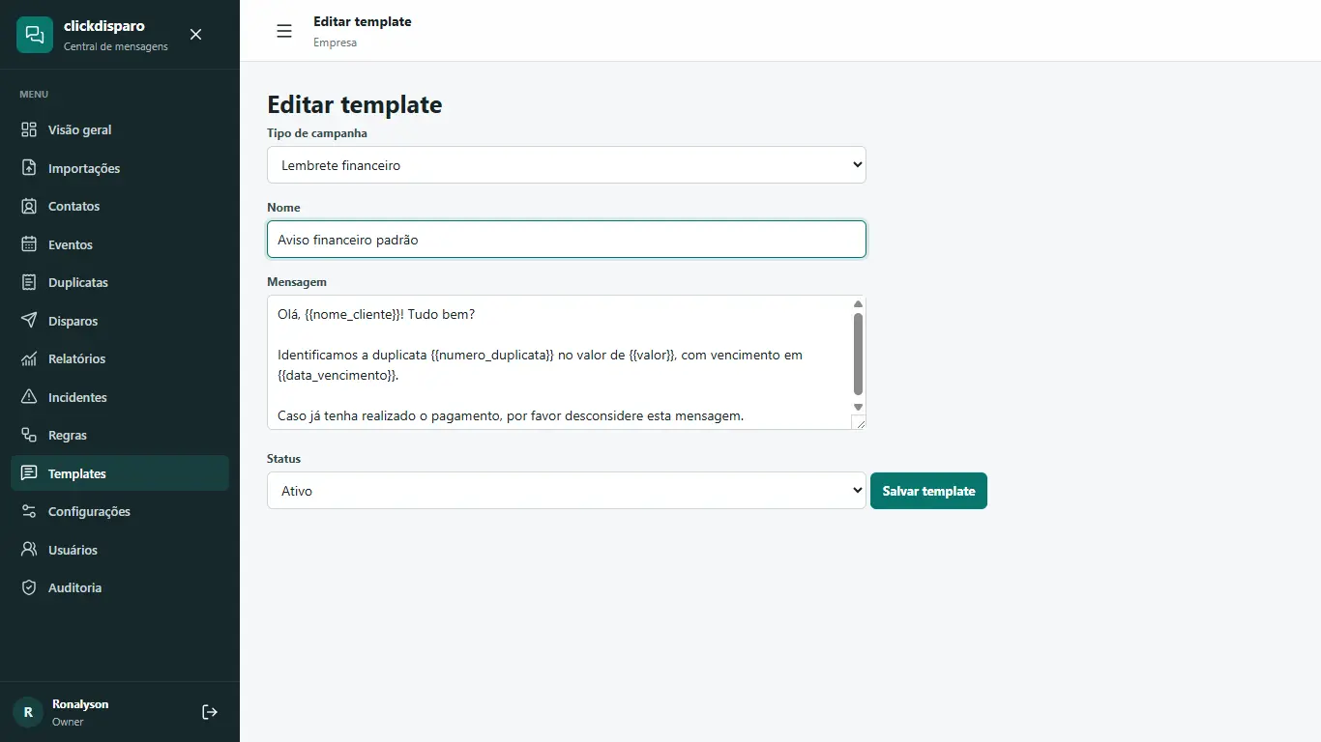This screenshot has height=742, width=1321.
Task: Click the Incidentes warning triangle icon
Action: click(x=29, y=397)
